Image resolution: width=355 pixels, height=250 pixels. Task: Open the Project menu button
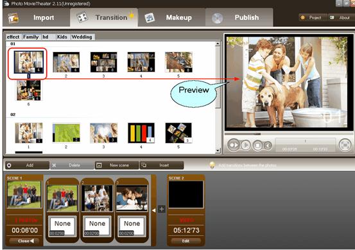coord(313,18)
